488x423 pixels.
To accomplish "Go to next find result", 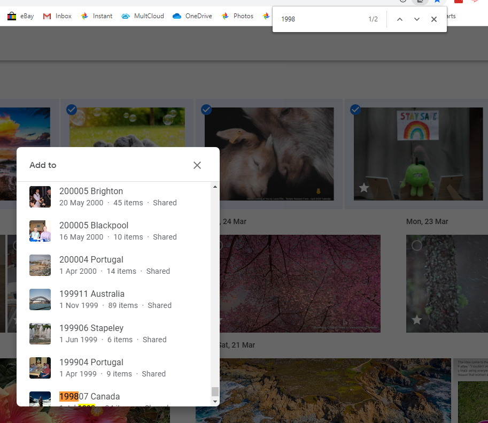I will click(x=417, y=19).
